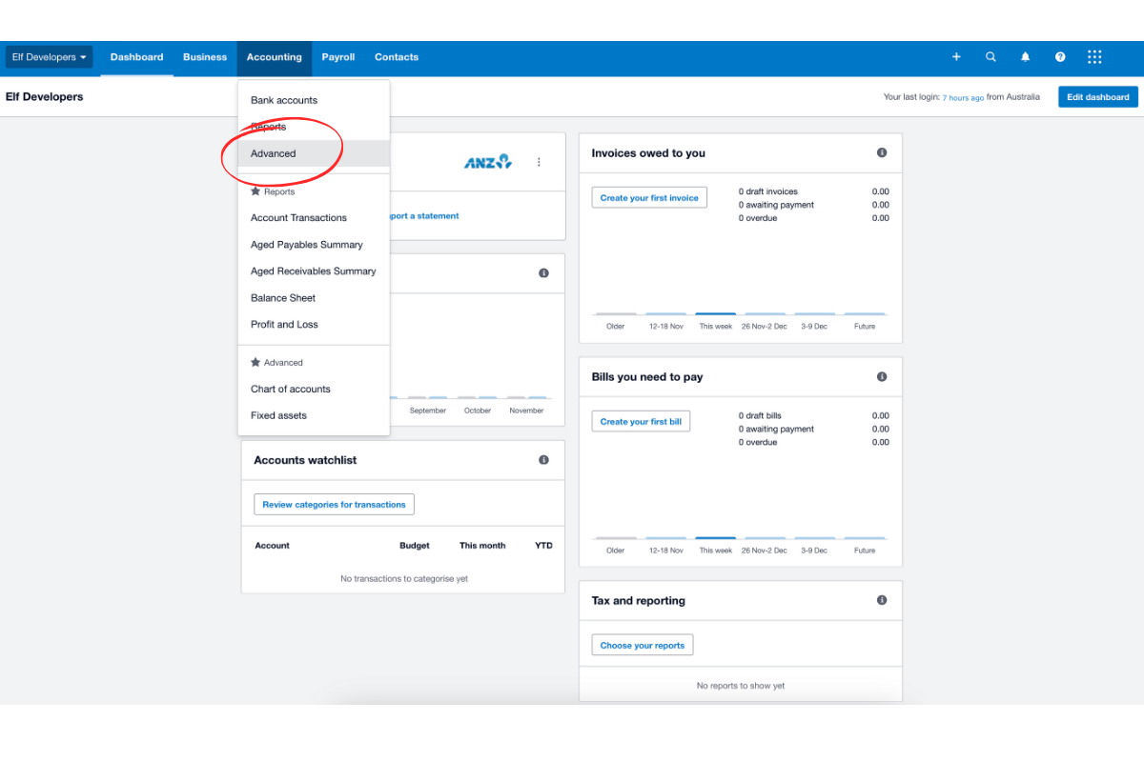Open the Xero app launcher grid icon
This screenshot has width=1144, height=762.
pyautogui.click(x=1093, y=57)
